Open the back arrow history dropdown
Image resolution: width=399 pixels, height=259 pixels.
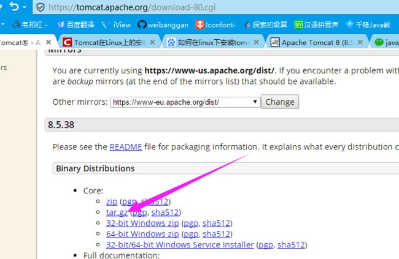coord(25,7)
